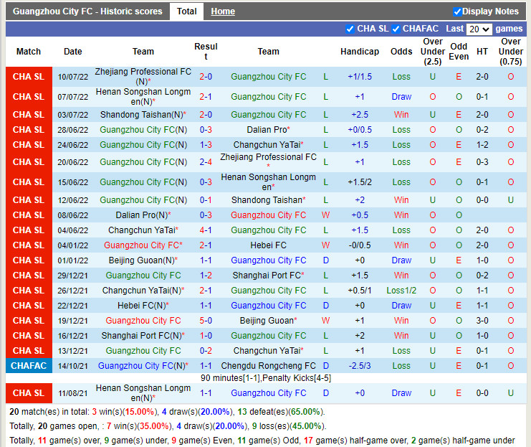Open Zhejiang Professional FC in 10/07/22 row
The image size is (531, 447).
(x=143, y=72)
